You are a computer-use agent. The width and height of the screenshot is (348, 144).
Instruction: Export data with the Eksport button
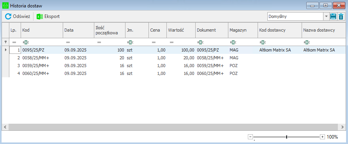pyautogui.click(x=48, y=16)
